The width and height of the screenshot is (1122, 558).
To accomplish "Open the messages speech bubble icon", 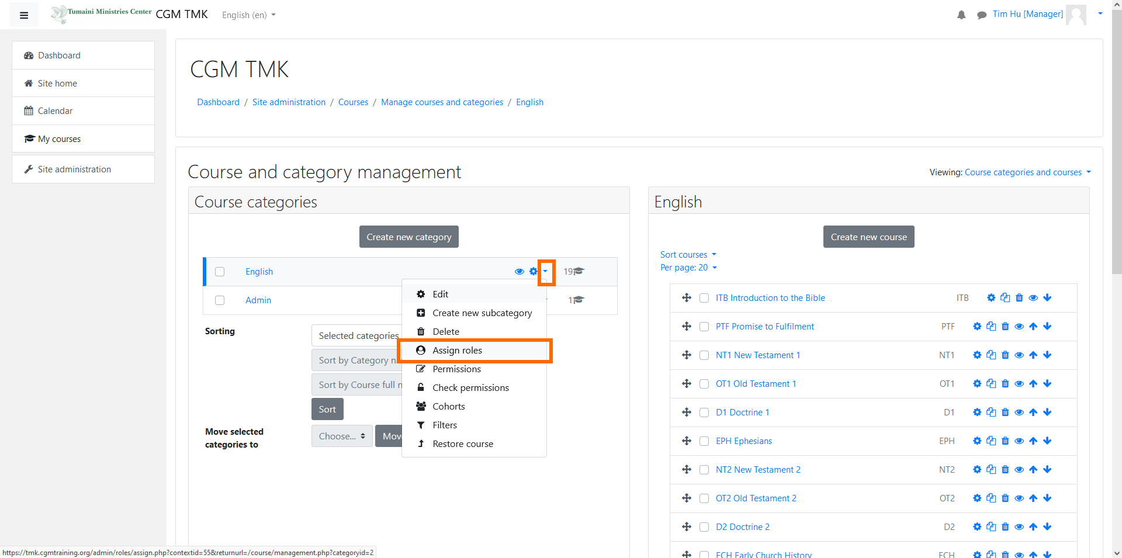I will pyautogui.click(x=982, y=15).
